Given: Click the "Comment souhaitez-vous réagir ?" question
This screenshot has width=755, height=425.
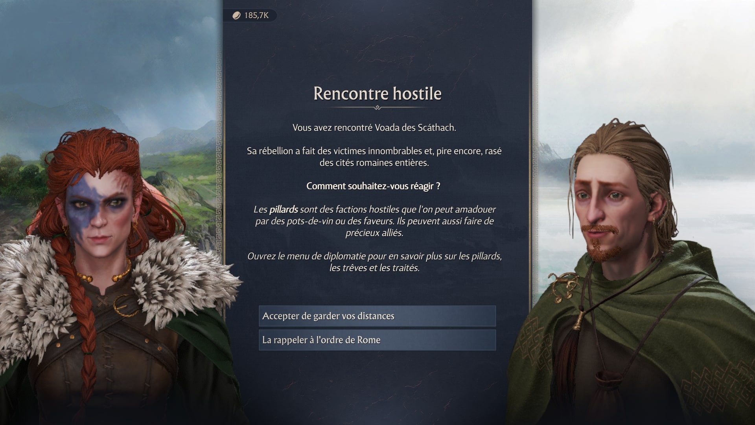Looking at the screenshot, I should 373,186.
